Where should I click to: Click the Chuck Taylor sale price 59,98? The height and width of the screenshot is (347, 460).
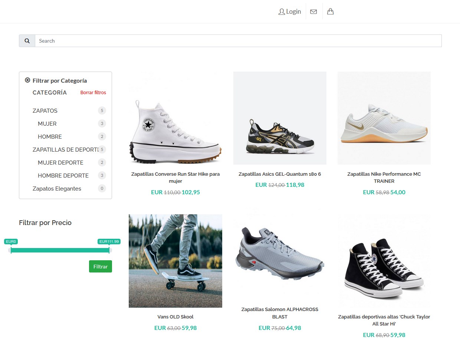point(398,335)
